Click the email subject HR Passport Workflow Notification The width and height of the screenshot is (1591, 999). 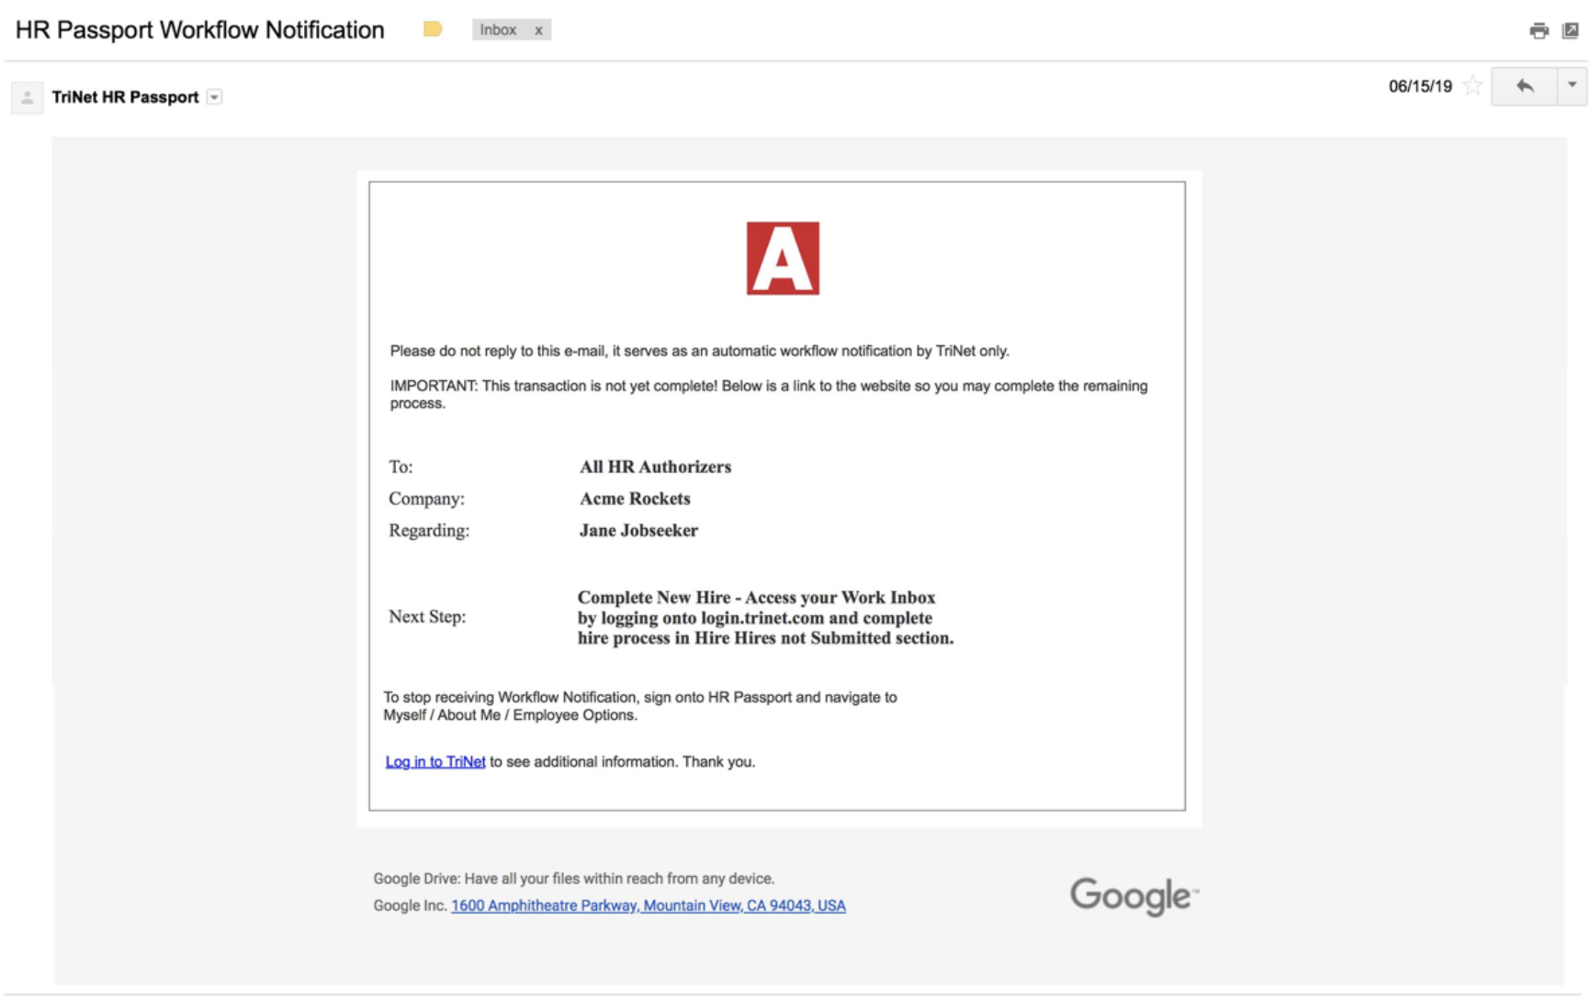[200, 30]
